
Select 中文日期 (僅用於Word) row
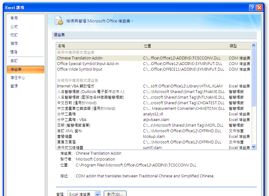tap(154, 103)
